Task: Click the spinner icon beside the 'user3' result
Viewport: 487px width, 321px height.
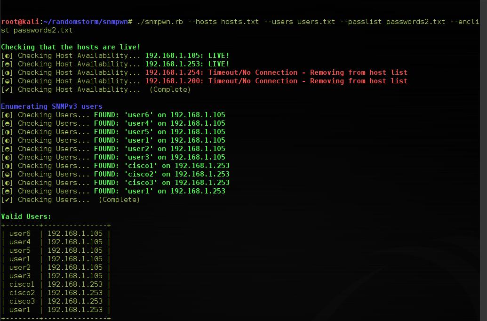Action: [7, 157]
